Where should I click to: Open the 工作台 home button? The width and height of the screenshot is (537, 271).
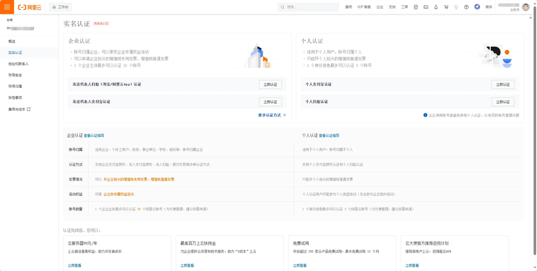(x=60, y=7)
